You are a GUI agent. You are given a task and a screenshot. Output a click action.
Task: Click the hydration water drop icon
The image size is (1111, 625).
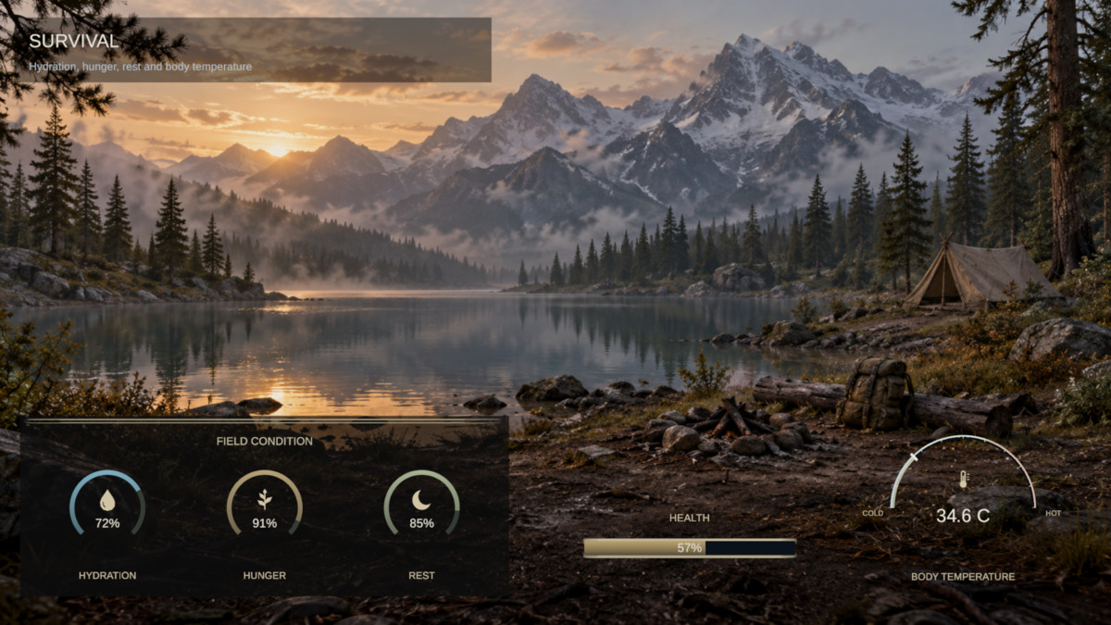[107, 501]
